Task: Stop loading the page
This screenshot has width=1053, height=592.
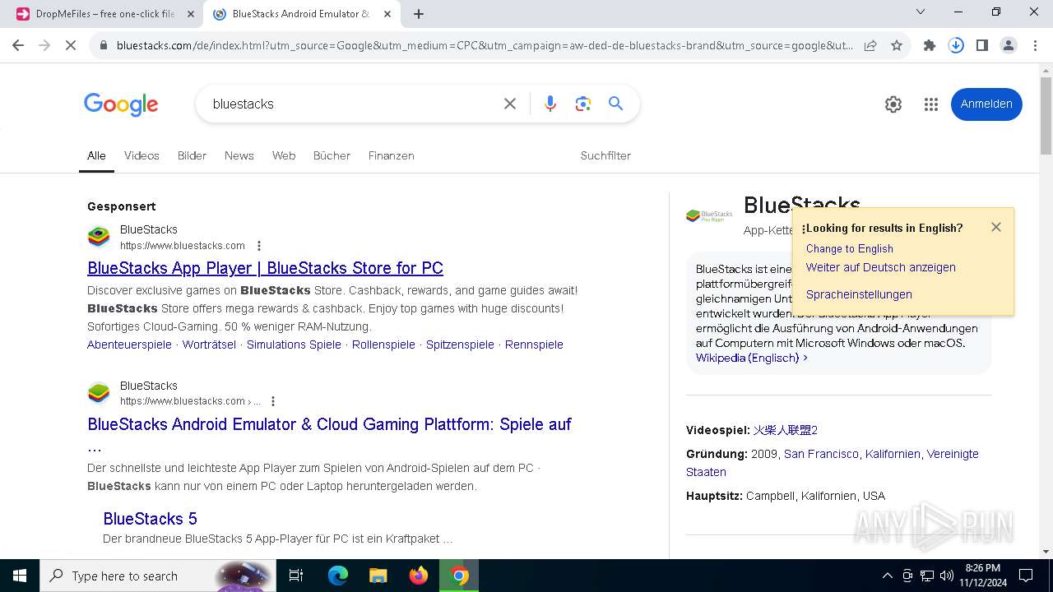Action: [x=71, y=45]
